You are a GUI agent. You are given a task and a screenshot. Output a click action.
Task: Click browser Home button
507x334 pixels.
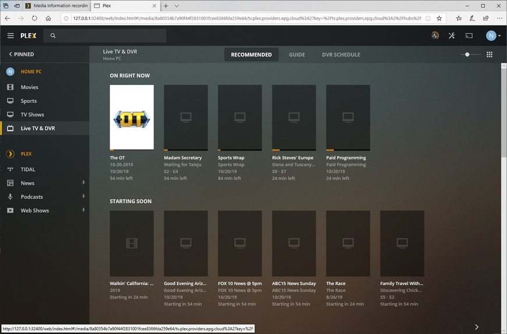[48, 19]
